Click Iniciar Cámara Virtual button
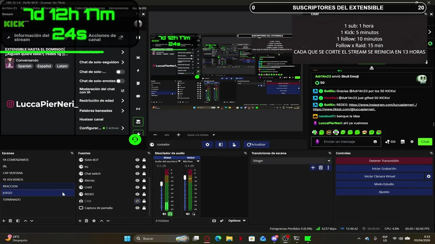Screen dimensions: 435x244 (380, 176)
